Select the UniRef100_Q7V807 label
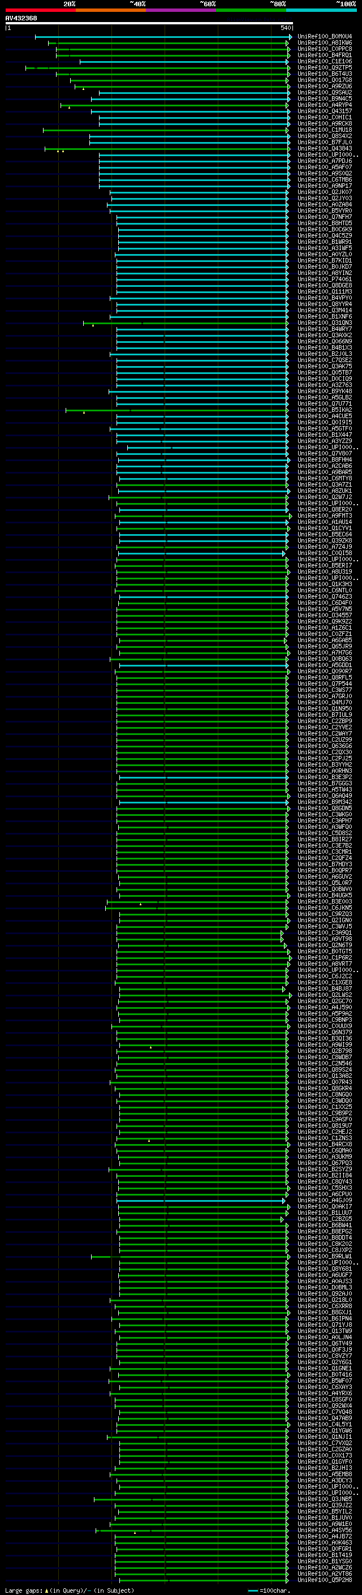Screen dimensions: 362x1595 [325, 453]
